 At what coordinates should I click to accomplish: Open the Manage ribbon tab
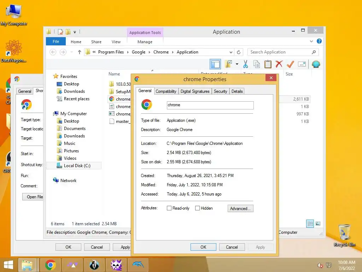145,42
